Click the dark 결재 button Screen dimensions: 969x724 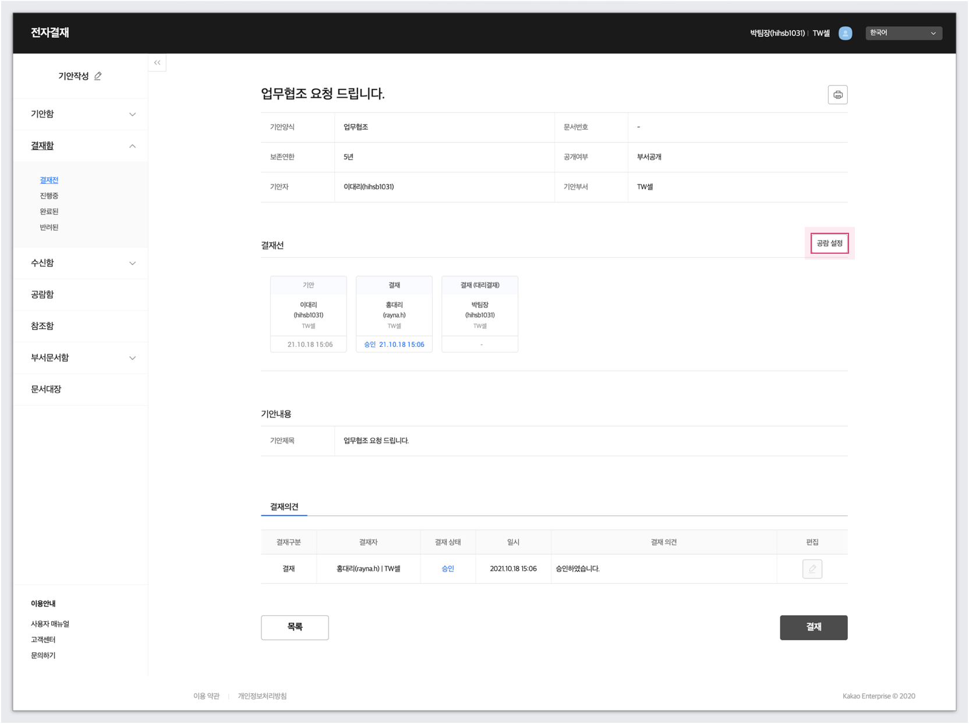[814, 627]
